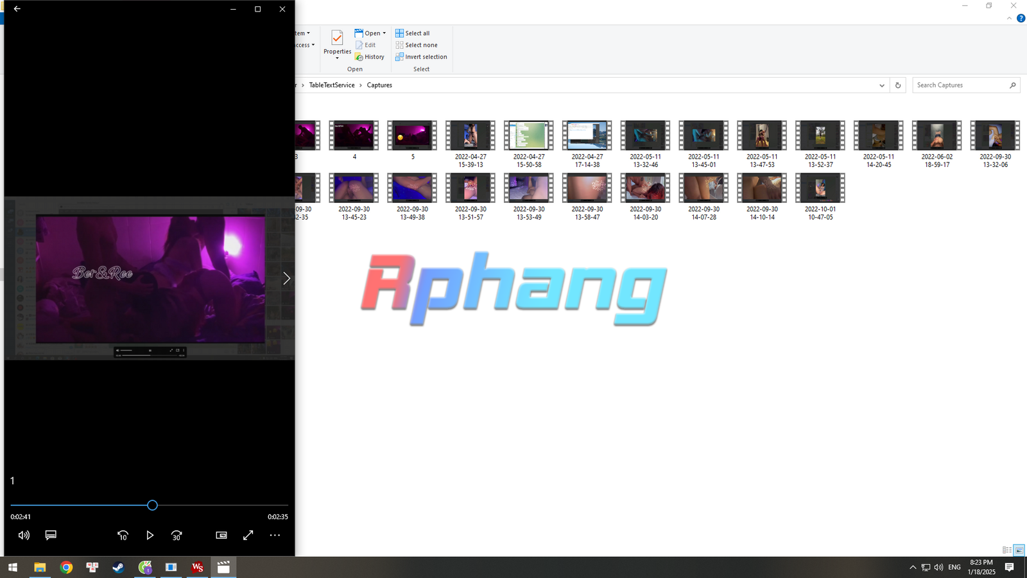Collapse the File Explorer ribbon
This screenshot has height=578, width=1027.
[1009, 18]
